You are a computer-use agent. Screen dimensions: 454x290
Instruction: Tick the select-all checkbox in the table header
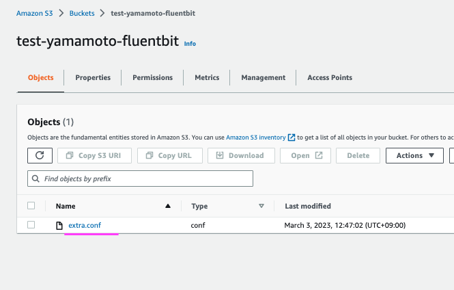(x=31, y=206)
